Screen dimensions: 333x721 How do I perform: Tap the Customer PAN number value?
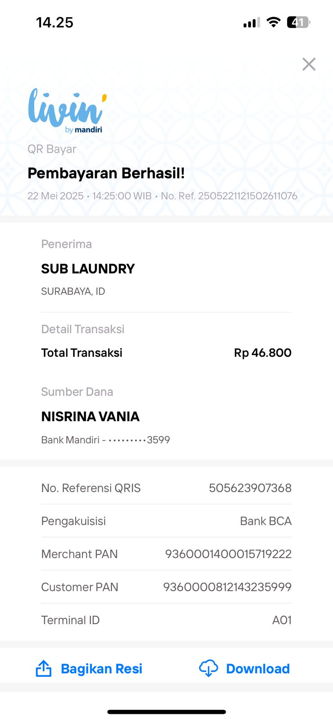coord(227,587)
